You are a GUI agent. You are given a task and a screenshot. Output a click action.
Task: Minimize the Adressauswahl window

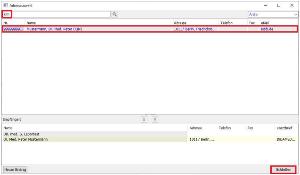(266, 5)
